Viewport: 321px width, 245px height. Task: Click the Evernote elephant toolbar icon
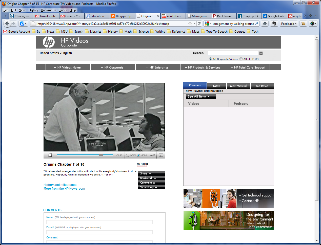[274, 24]
